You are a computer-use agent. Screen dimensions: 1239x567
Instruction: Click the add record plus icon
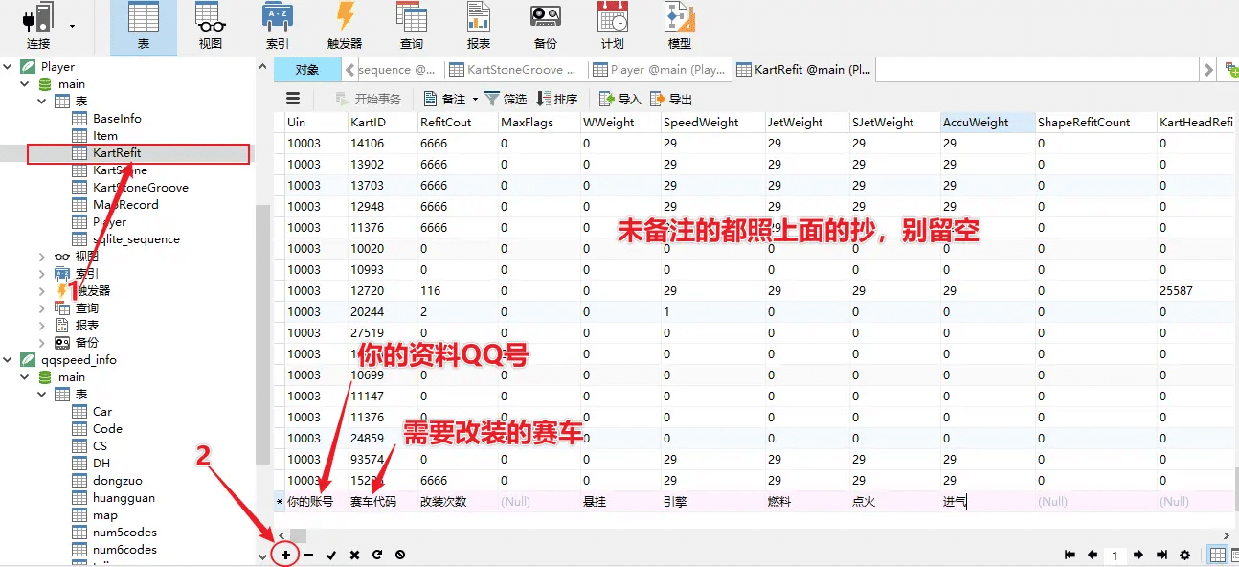pos(285,555)
